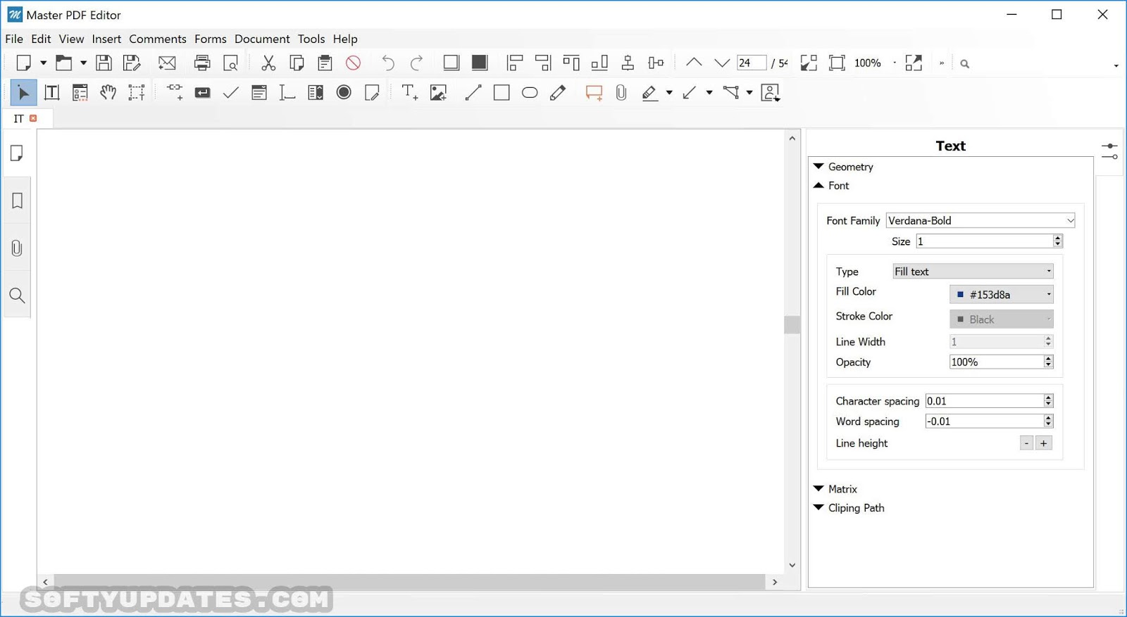Select the Rectangle drawing tool
Image resolution: width=1127 pixels, height=617 pixels.
click(502, 92)
